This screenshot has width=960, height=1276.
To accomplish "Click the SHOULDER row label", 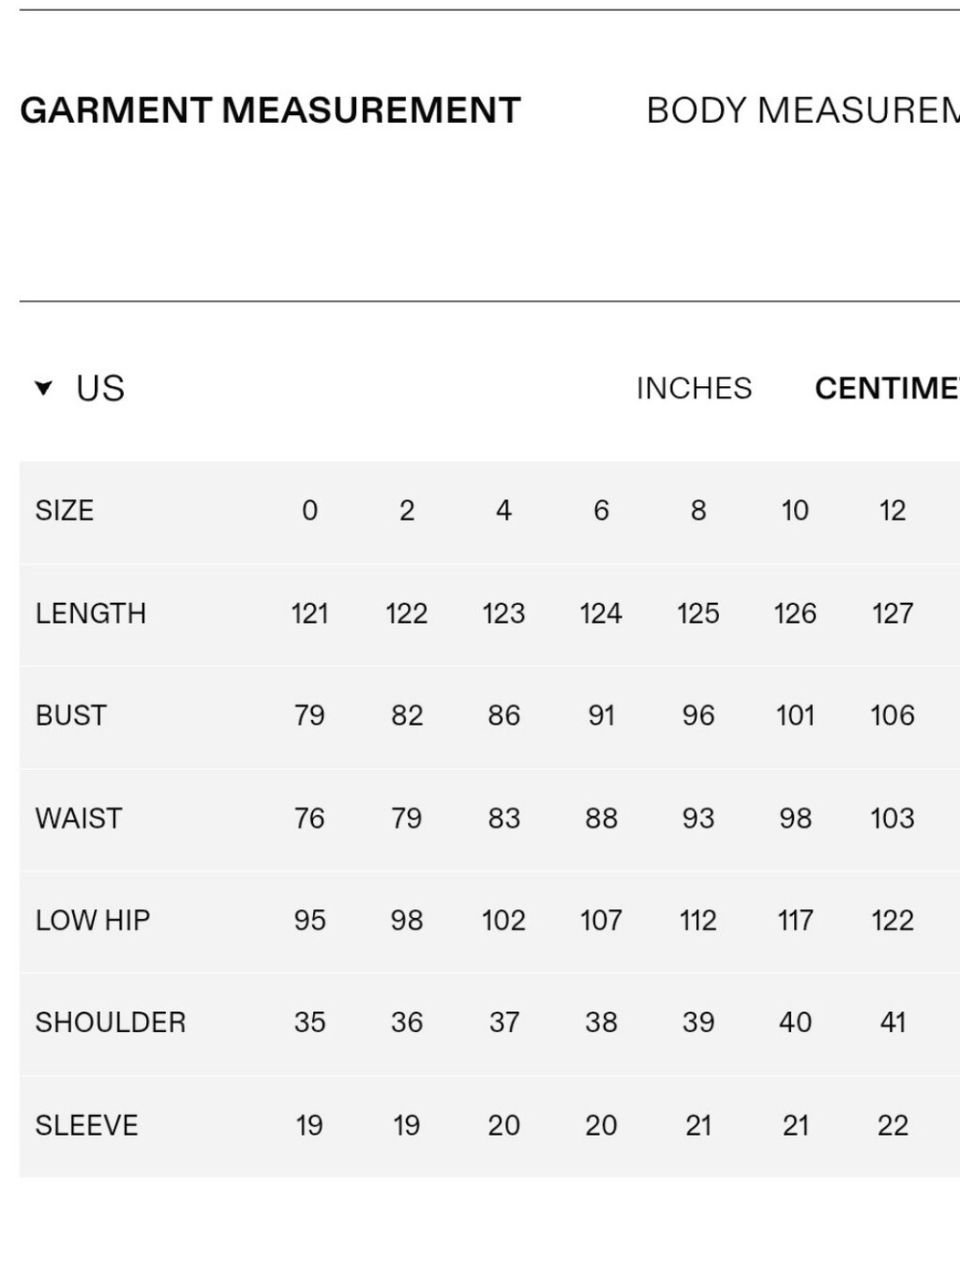I will coord(110,1023).
